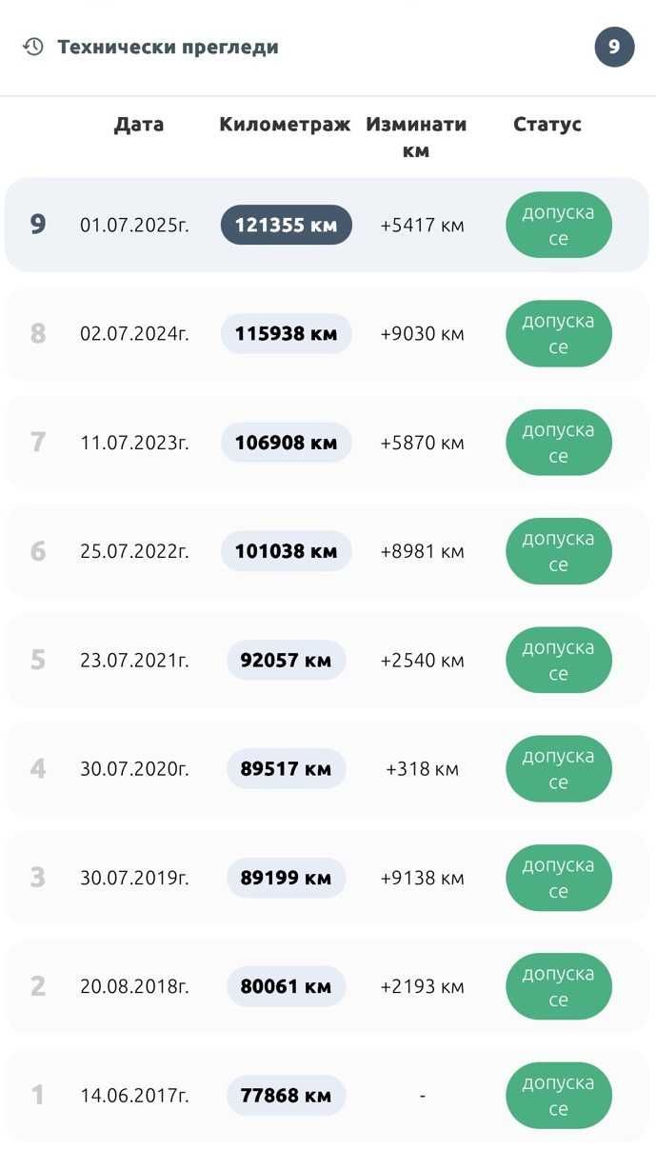
Task: Click the inspection count badge showing 9
Action: (x=614, y=47)
